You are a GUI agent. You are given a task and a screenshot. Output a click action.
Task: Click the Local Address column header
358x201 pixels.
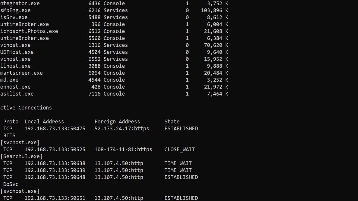pyautogui.click(x=44, y=122)
